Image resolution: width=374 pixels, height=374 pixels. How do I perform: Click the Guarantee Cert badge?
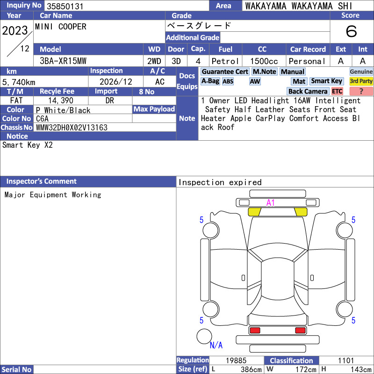[225, 72]
